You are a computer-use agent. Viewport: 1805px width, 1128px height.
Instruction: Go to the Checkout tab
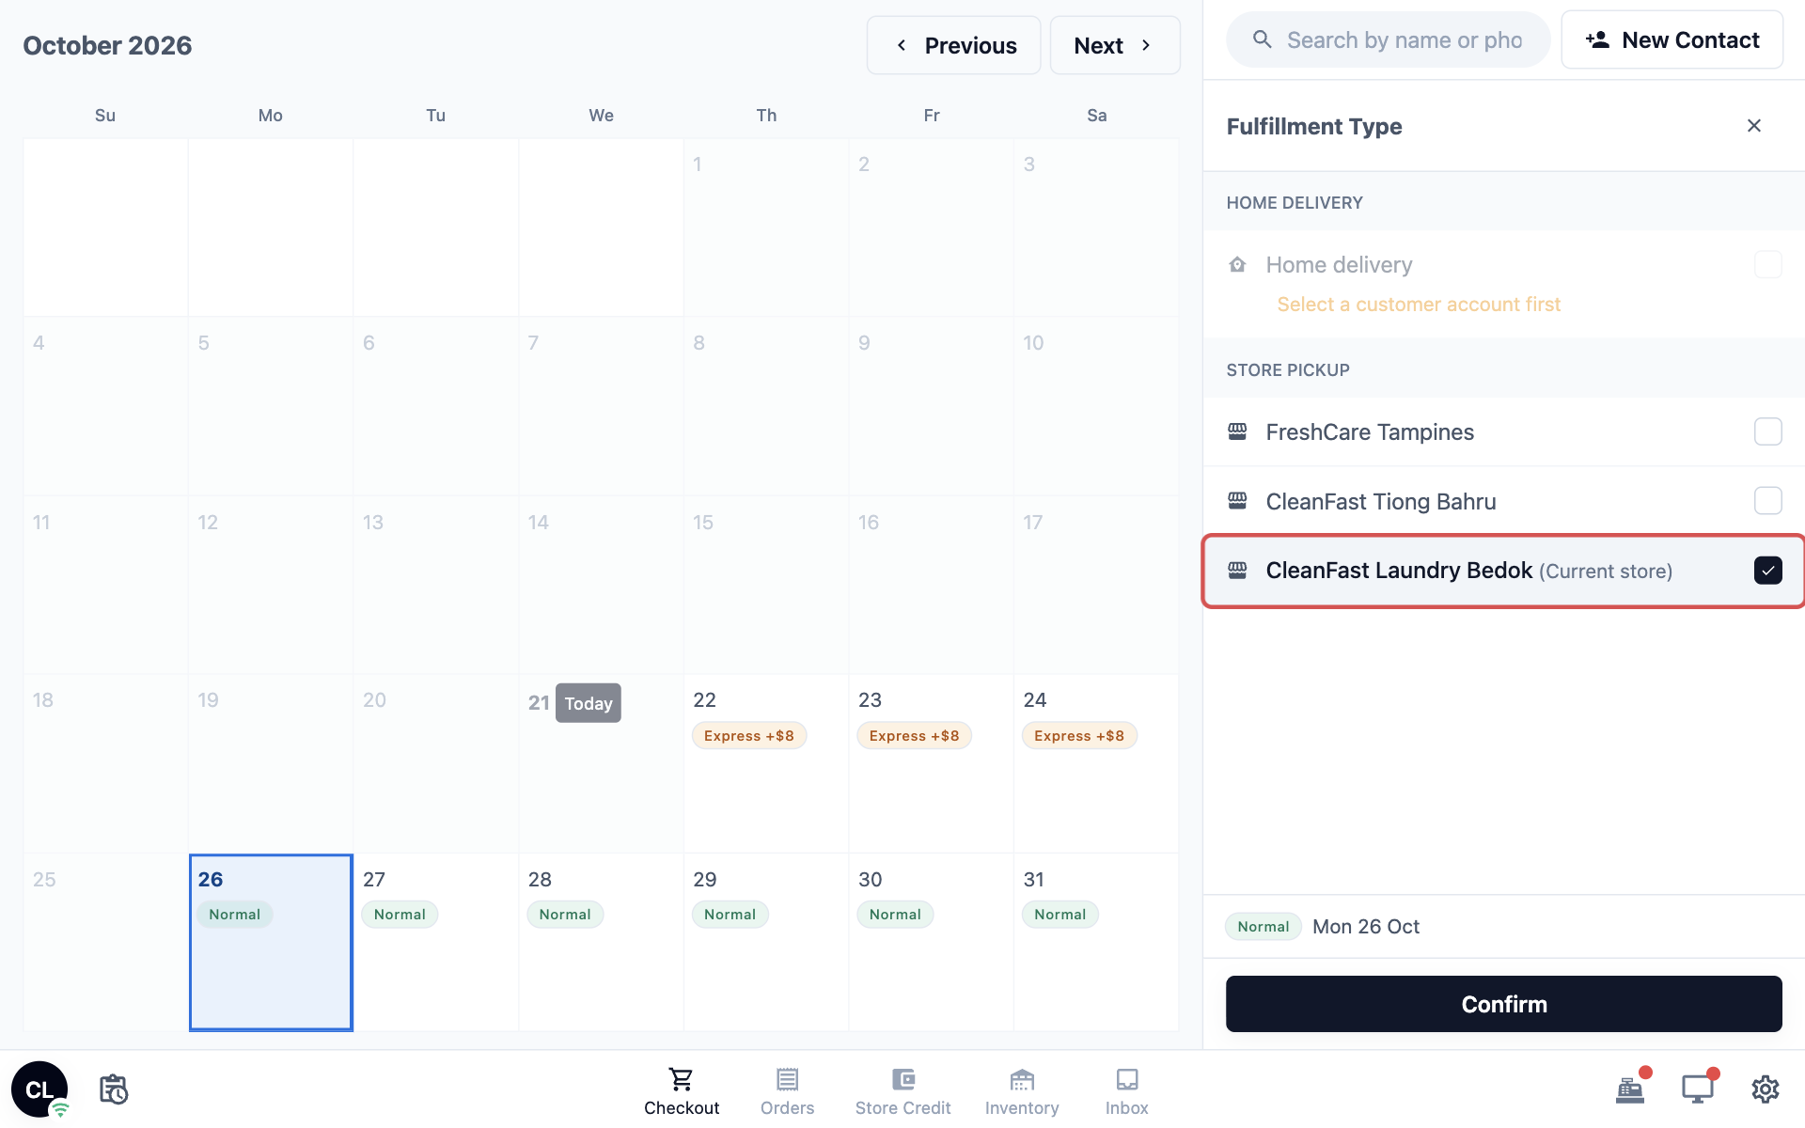(x=682, y=1091)
